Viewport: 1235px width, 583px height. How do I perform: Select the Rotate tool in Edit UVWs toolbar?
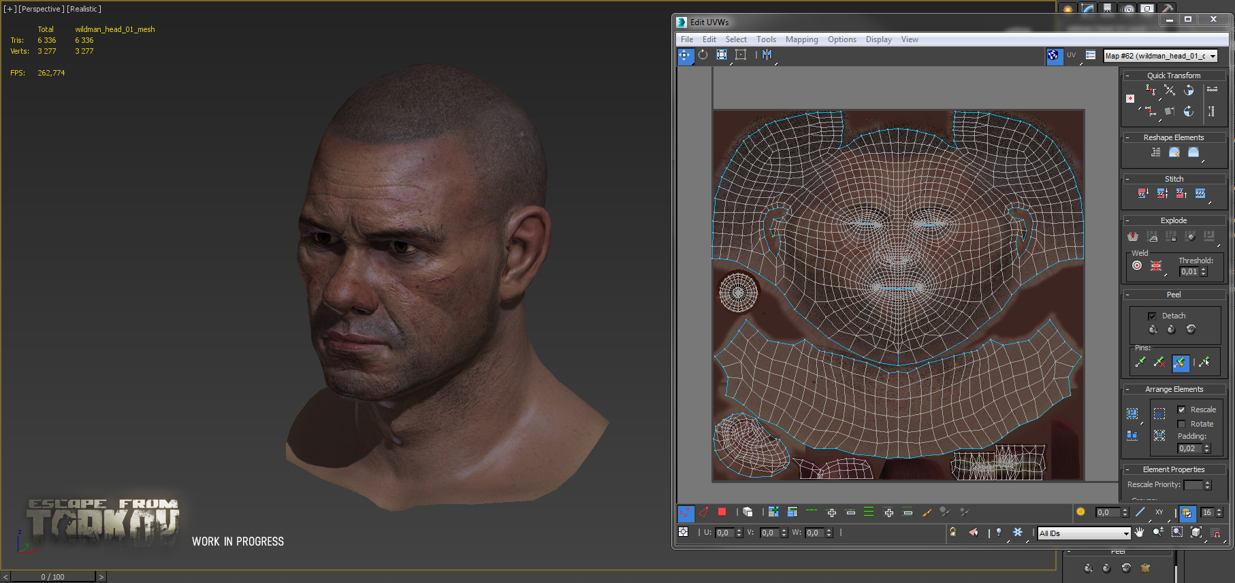(x=703, y=55)
